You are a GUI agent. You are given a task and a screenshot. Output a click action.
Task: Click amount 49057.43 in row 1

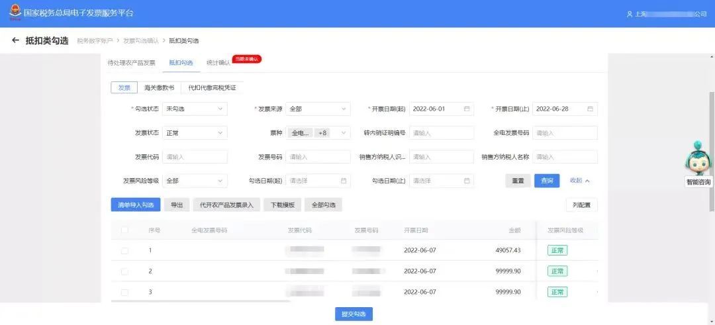pos(508,250)
